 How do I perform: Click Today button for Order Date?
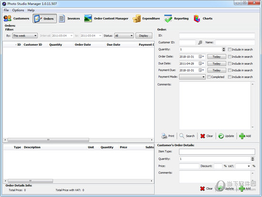(x=217, y=57)
